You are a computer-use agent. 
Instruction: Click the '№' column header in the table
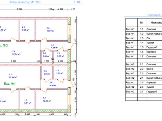click(142, 23)
